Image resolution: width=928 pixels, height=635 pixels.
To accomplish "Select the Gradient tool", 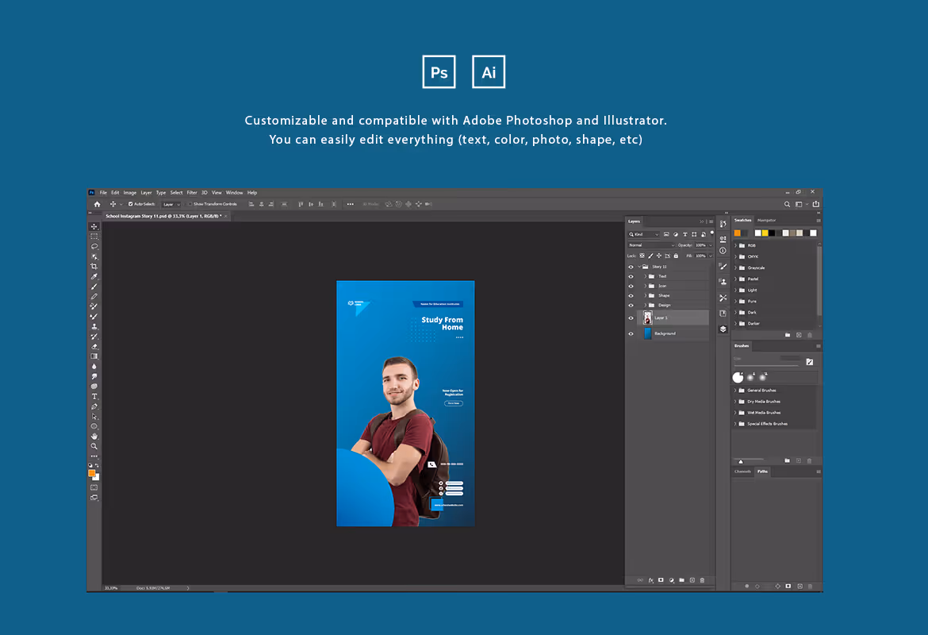I will point(94,356).
